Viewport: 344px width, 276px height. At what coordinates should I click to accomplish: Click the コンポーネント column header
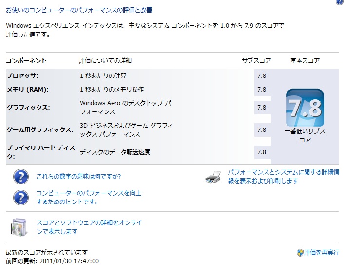[26, 61]
